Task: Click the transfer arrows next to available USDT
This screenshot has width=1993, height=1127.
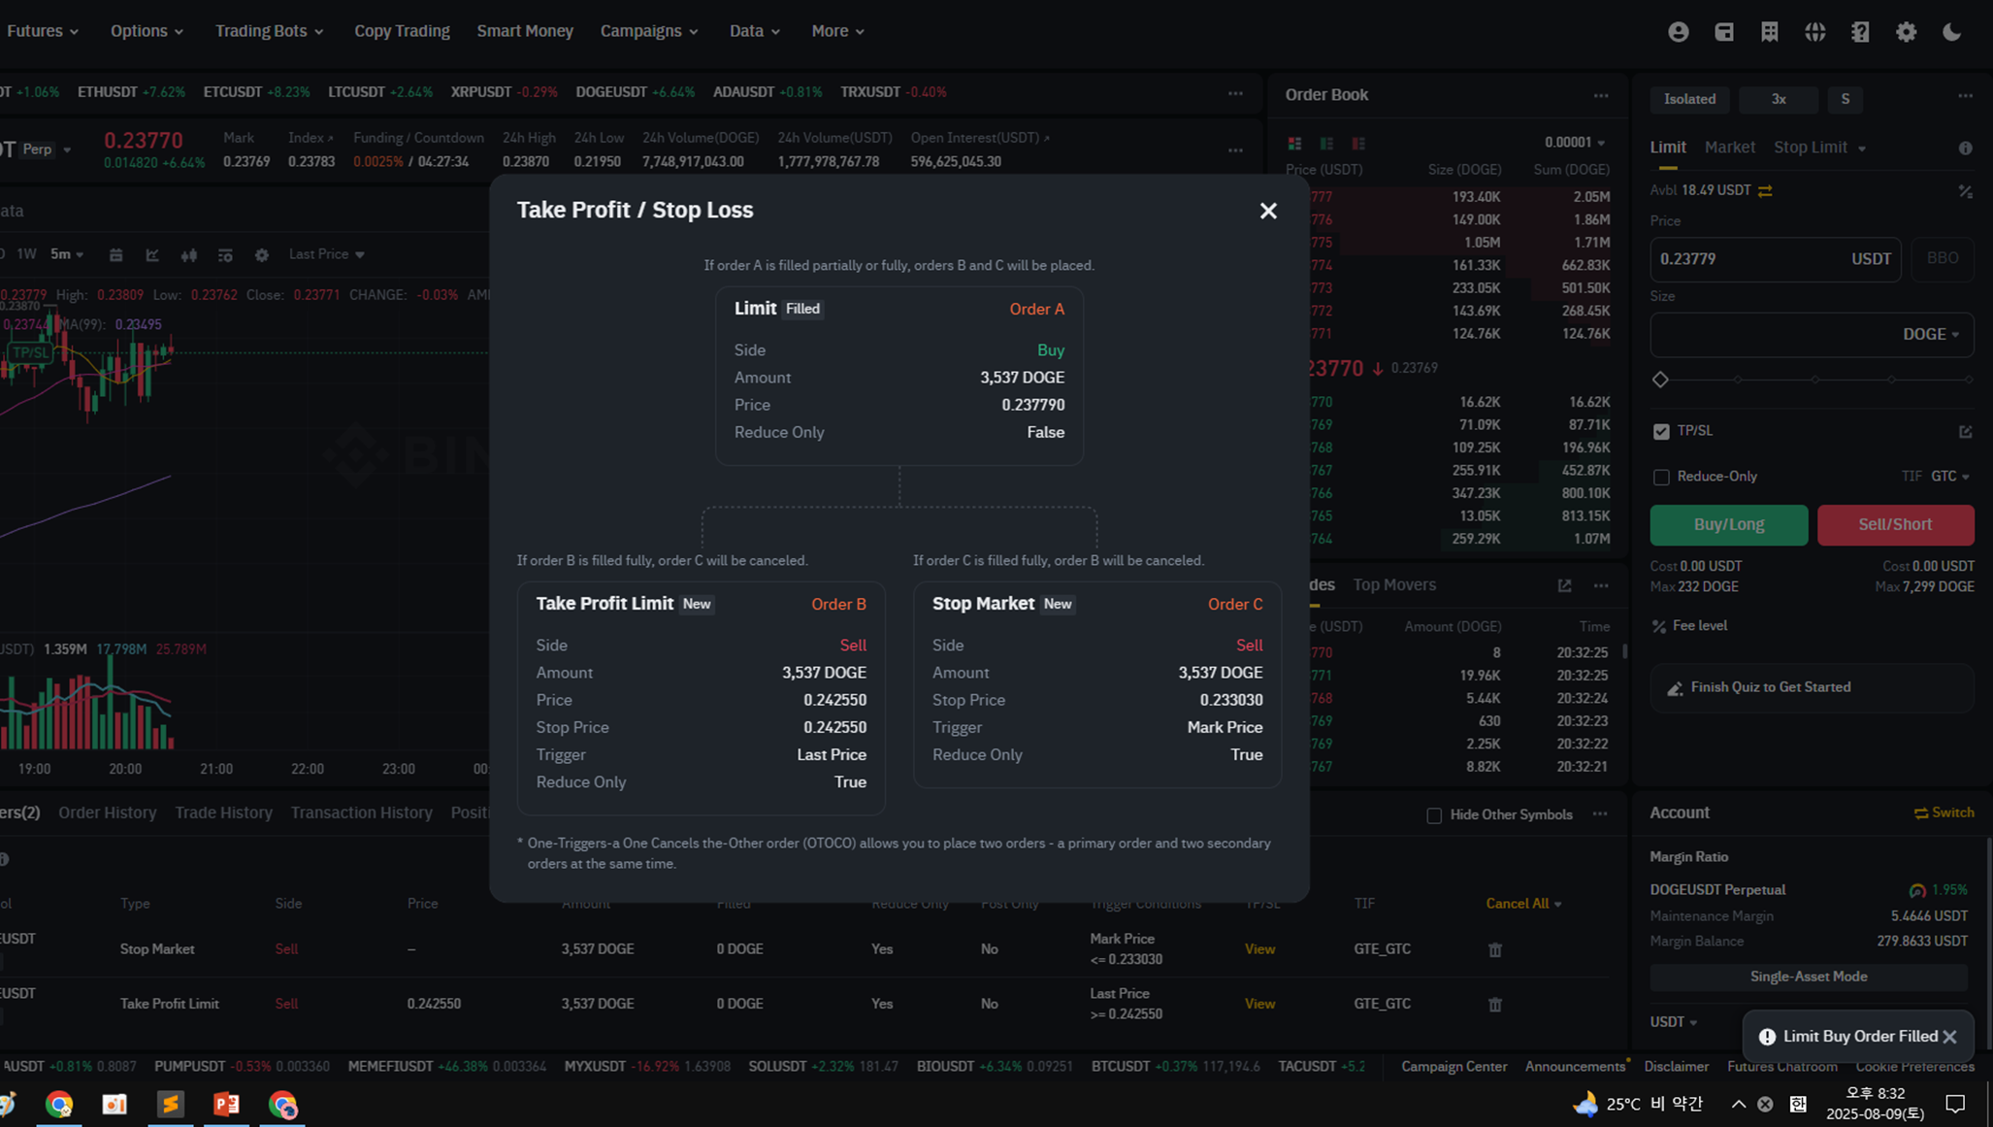Action: click(x=1765, y=191)
